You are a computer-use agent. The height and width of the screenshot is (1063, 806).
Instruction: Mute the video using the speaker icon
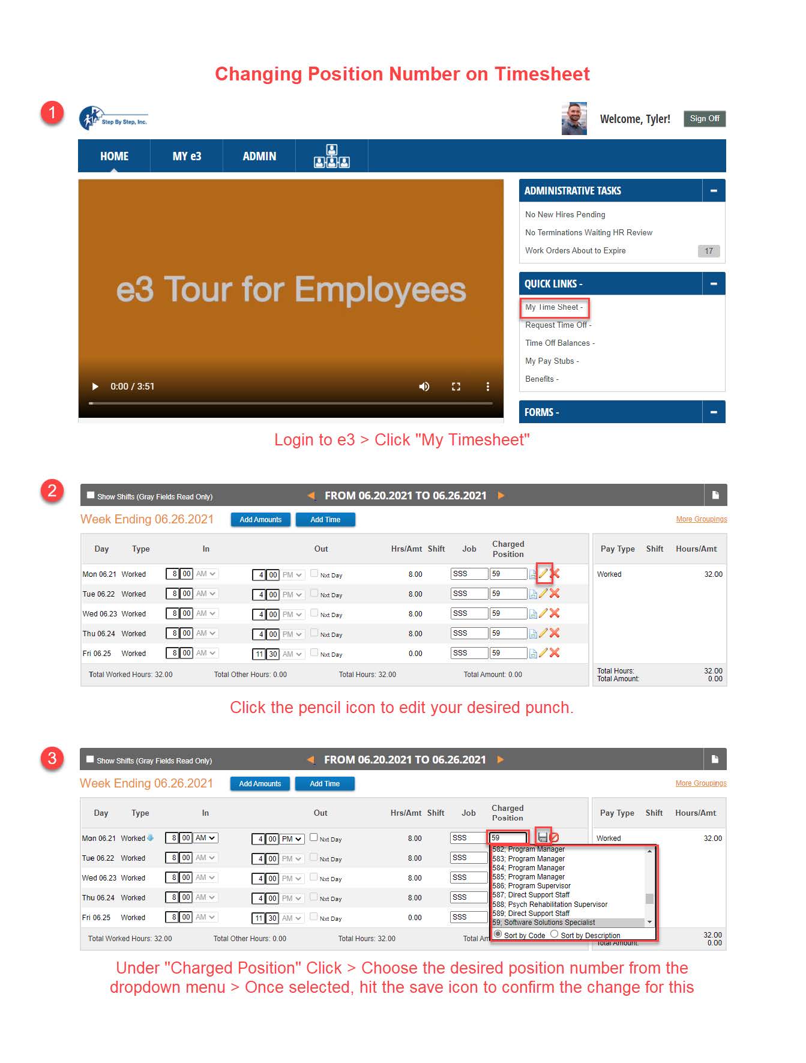click(424, 387)
